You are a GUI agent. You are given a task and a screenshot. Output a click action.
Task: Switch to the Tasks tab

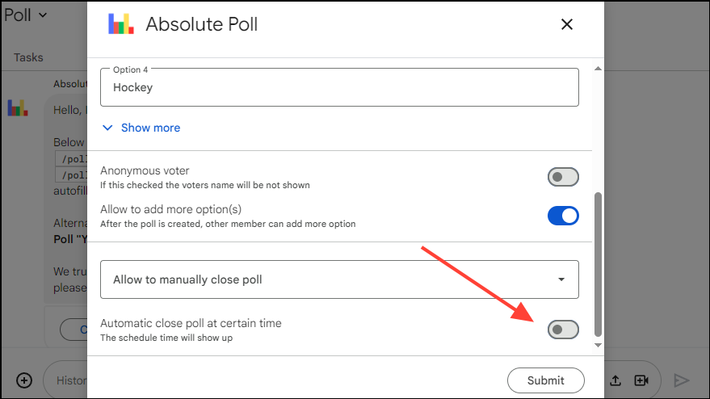[28, 57]
